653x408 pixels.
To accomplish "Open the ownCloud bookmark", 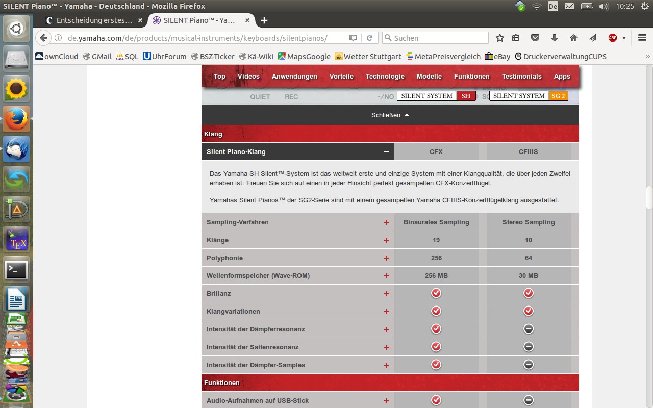I will click(57, 57).
